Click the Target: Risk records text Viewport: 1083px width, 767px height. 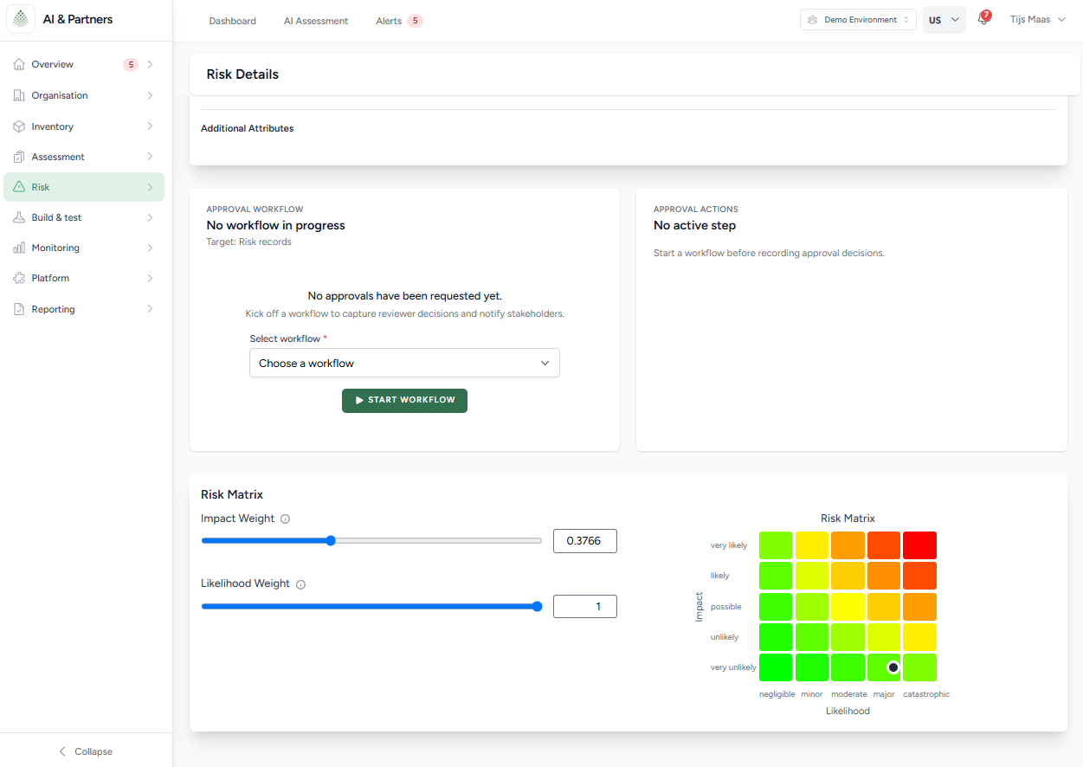pyautogui.click(x=249, y=242)
